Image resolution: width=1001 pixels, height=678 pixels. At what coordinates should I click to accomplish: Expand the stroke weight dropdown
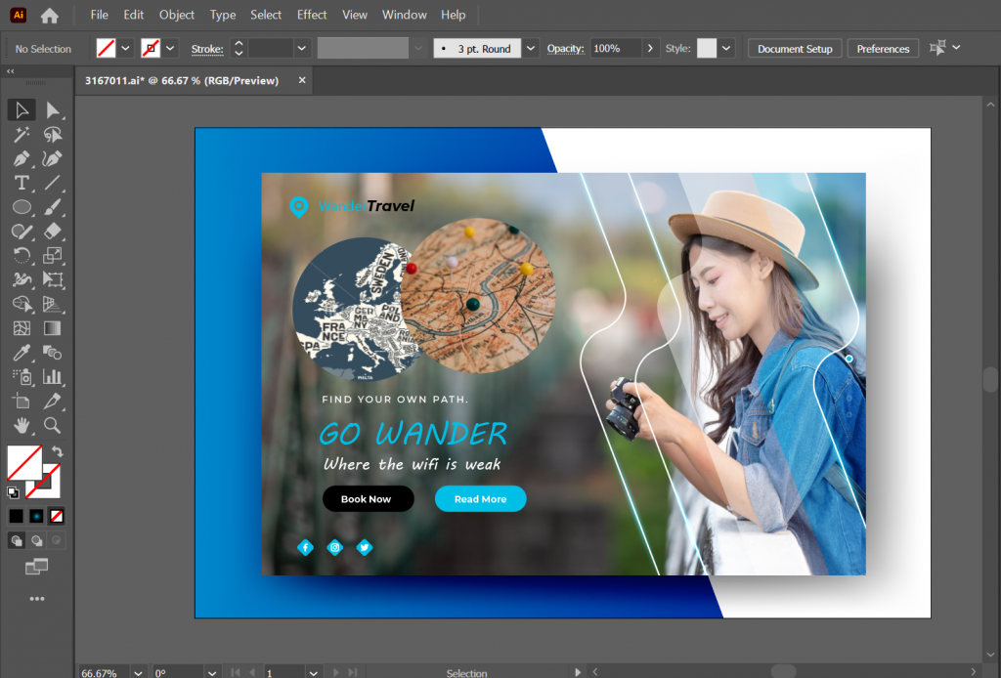coord(300,48)
